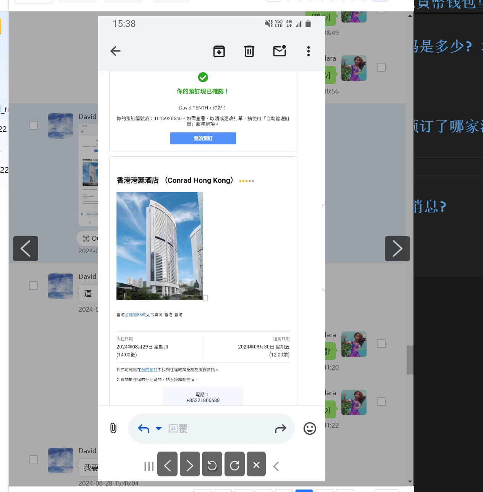
Task: Rotate the image counterclockwise
Action: tap(212, 464)
